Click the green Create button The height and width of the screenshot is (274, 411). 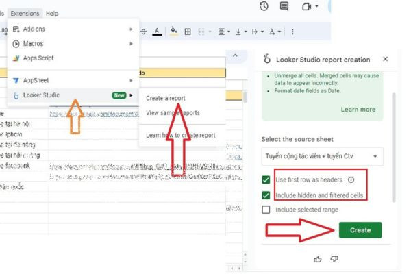coord(360,230)
